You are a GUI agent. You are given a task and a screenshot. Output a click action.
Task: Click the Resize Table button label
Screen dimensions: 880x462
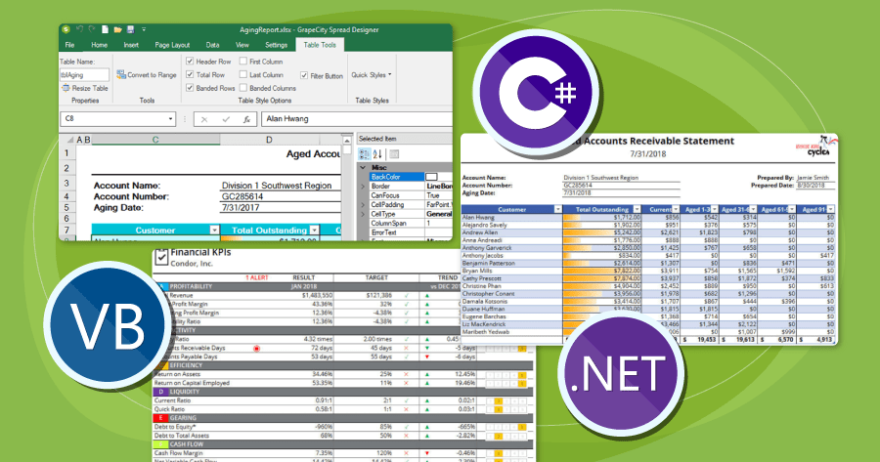point(90,88)
